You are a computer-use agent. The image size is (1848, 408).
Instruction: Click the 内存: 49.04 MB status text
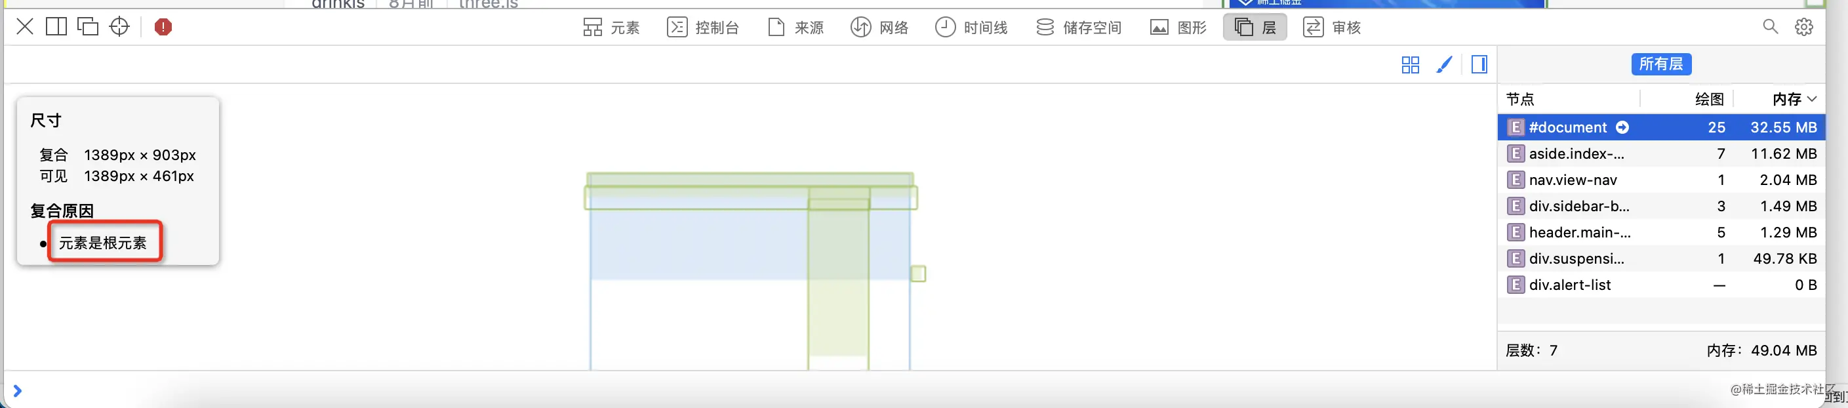pyautogui.click(x=1761, y=350)
